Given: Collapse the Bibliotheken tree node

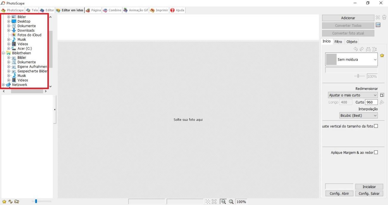Looking at the screenshot, I should [3, 53].
